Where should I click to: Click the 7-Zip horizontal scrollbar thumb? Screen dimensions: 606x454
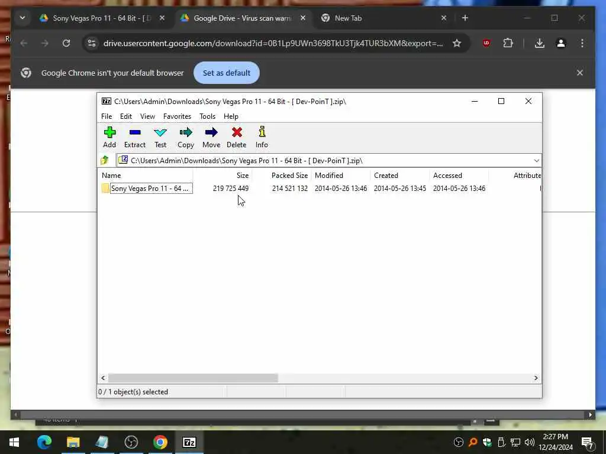(193, 378)
